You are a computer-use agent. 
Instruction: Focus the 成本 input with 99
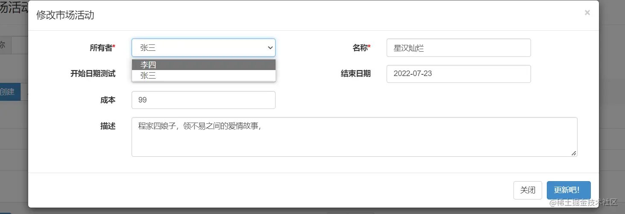click(203, 100)
